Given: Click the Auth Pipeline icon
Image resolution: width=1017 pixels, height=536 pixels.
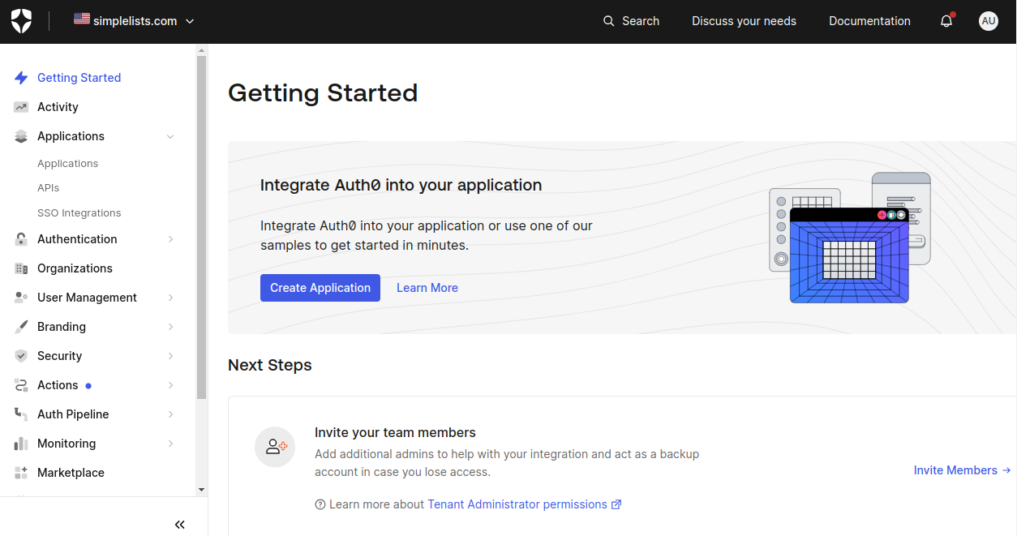Looking at the screenshot, I should coord(21,414).
